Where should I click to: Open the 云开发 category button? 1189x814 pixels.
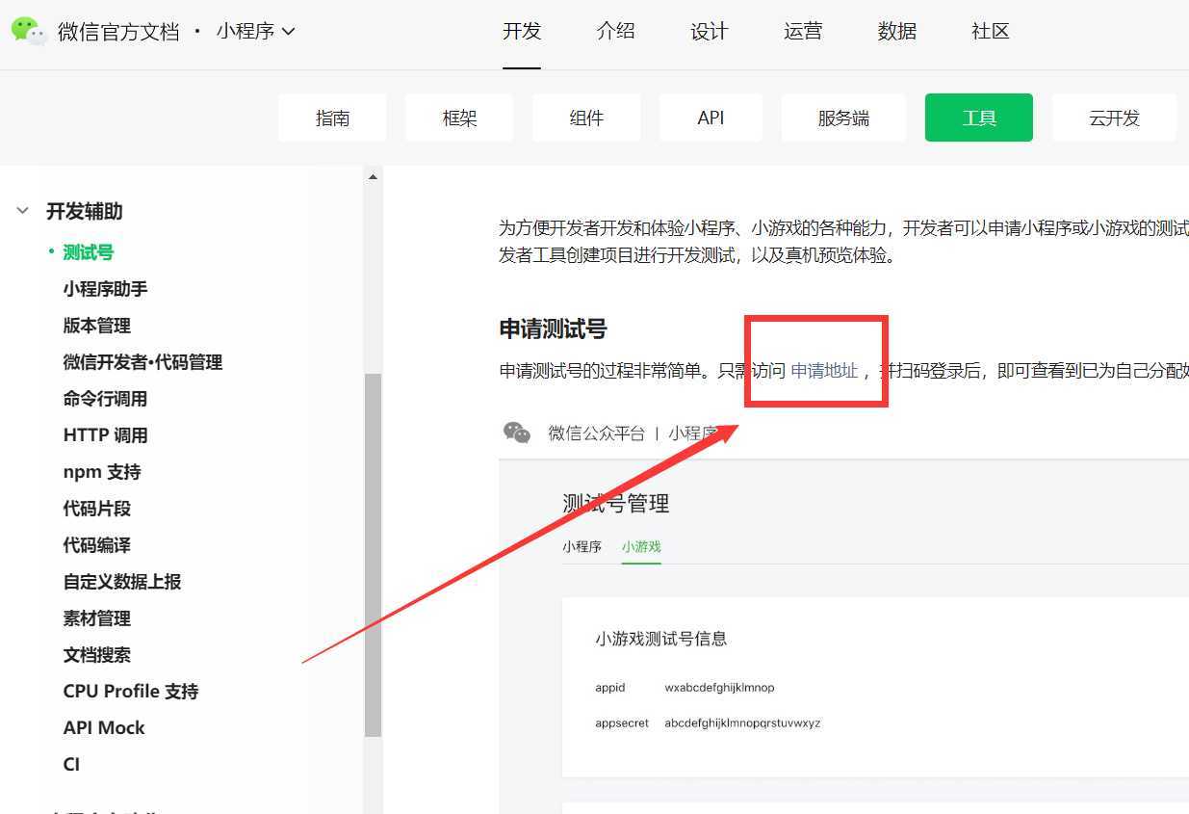click(x=1114, y=118)
